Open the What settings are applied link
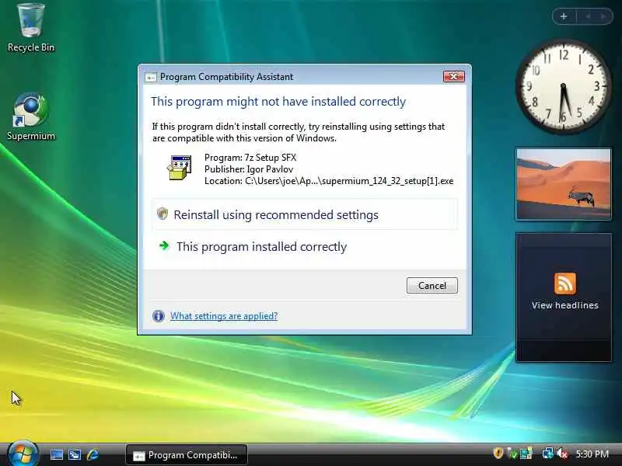This screenshot has height=466, width=622. tap(224, 316)
